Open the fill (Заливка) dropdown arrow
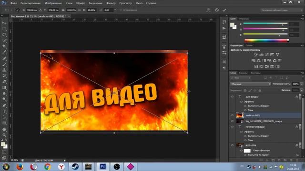Viewport: 305px width, 171px height. pyautogui.click(x=302, y=90)
